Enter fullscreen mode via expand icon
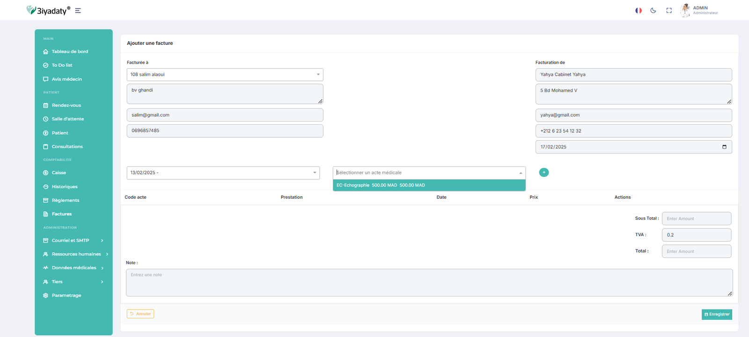 (669, 10)
